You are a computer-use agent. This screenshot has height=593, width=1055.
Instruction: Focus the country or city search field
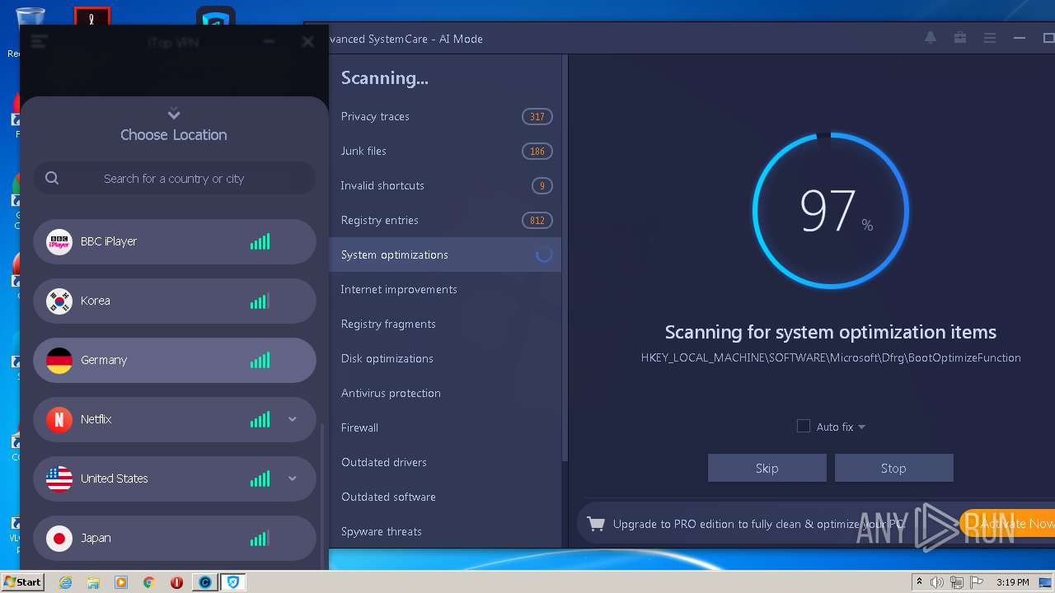point(174,178)
